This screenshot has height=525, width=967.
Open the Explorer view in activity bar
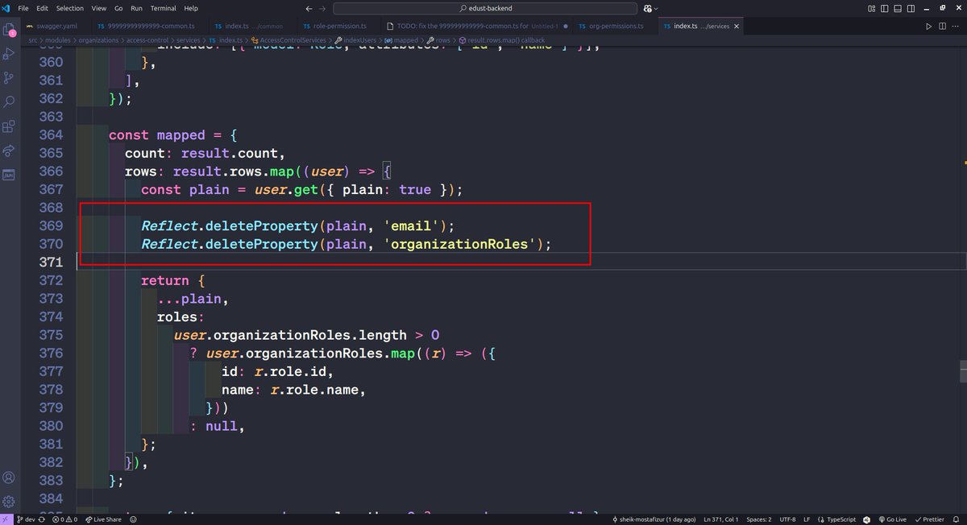10,30
